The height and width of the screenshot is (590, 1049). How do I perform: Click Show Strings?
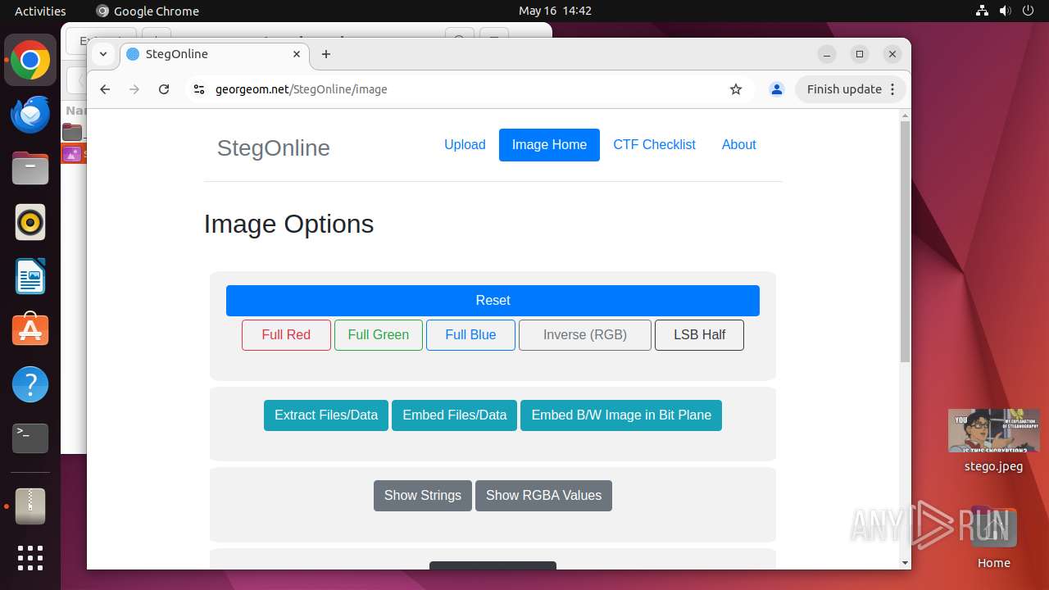click(x=423, y=496)
